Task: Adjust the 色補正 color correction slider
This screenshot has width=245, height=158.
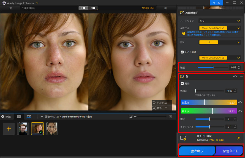Action: [x=209, y=91]
